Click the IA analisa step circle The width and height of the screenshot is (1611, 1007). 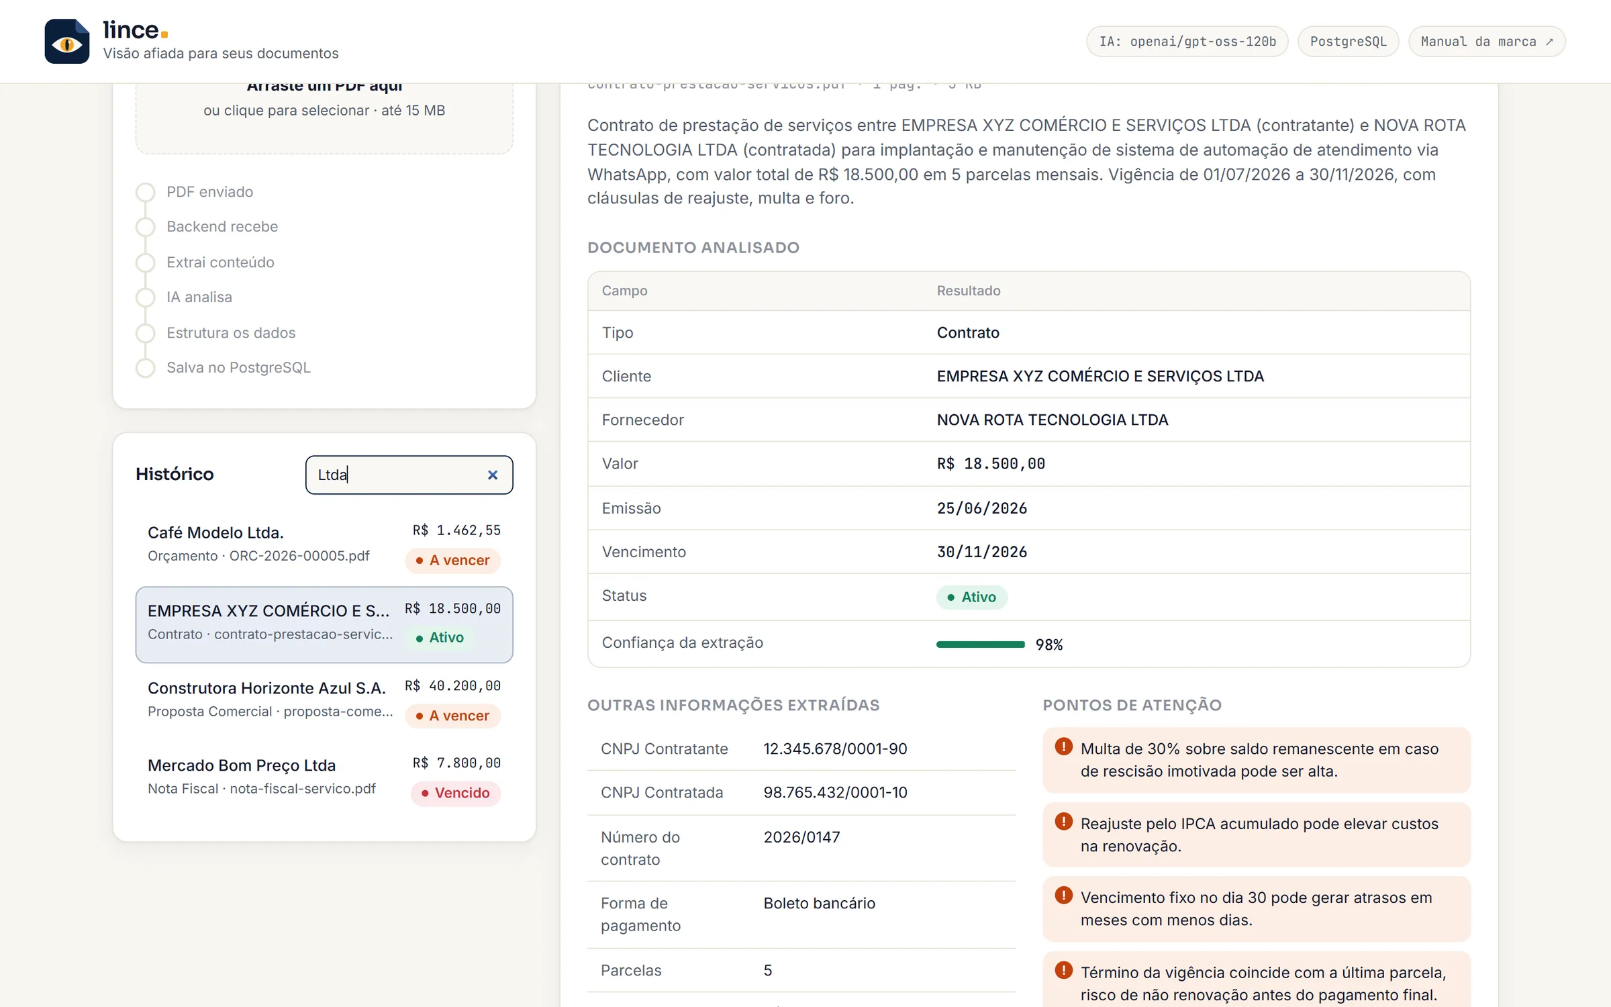(x=145, y=297)
